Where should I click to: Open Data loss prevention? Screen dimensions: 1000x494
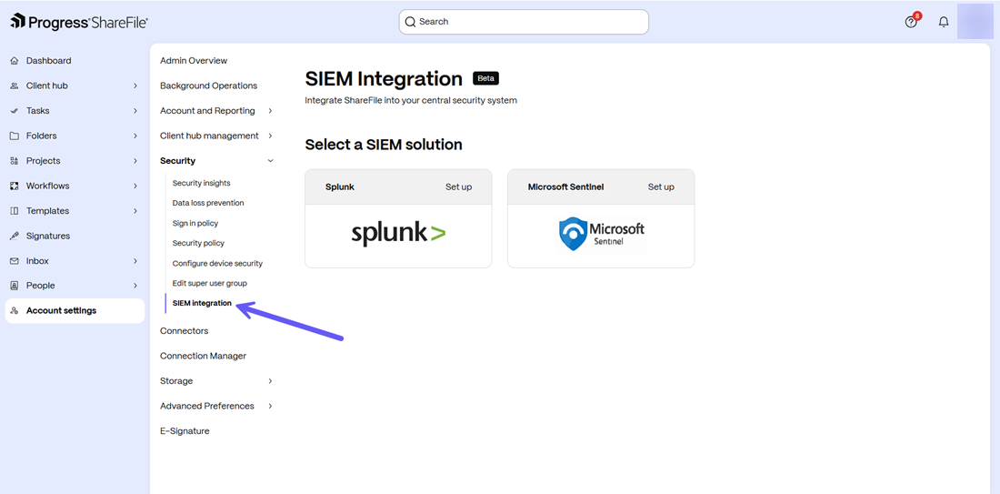[208, 203]
